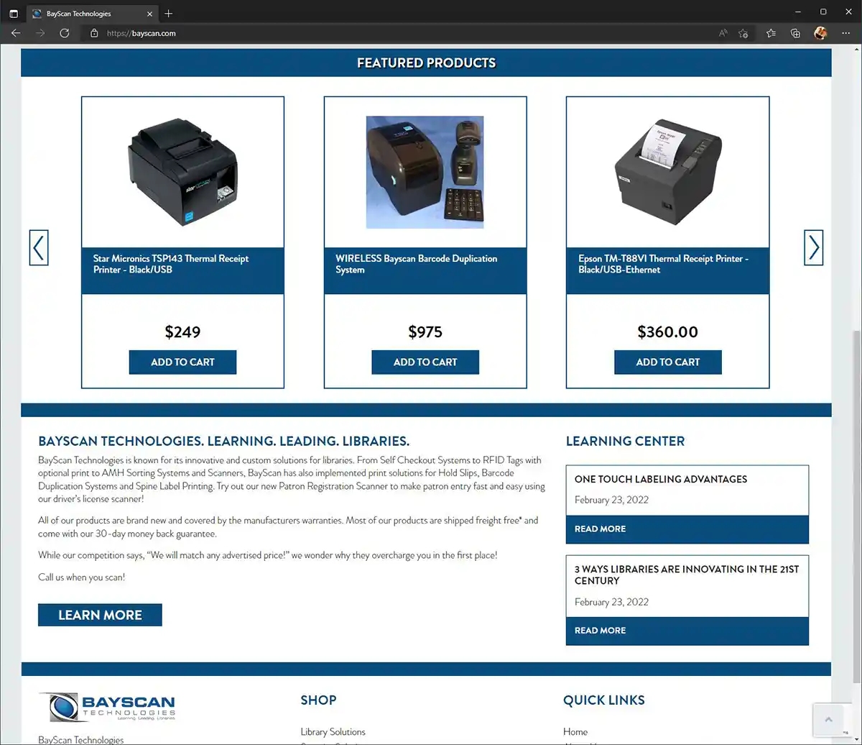This screenshot has height=745, width=862.
Task: Open 3 WAYS LIBRARIES ARE INNOVATING article
Action: (687, 575)
